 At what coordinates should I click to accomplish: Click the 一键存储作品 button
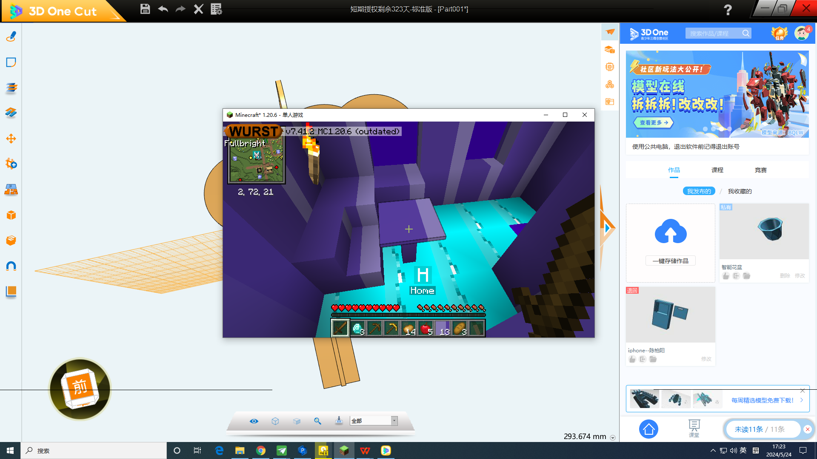670,261
